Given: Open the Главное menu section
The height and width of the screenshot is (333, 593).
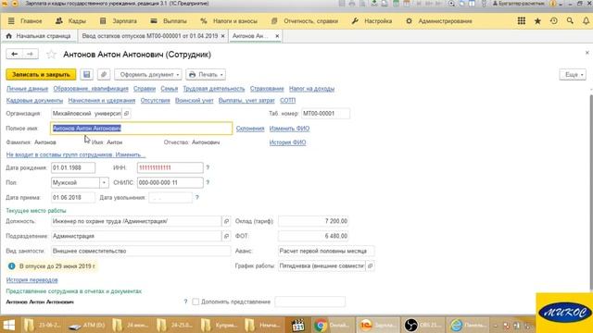Looking at the screenshot, I should [x=32, y=21].
